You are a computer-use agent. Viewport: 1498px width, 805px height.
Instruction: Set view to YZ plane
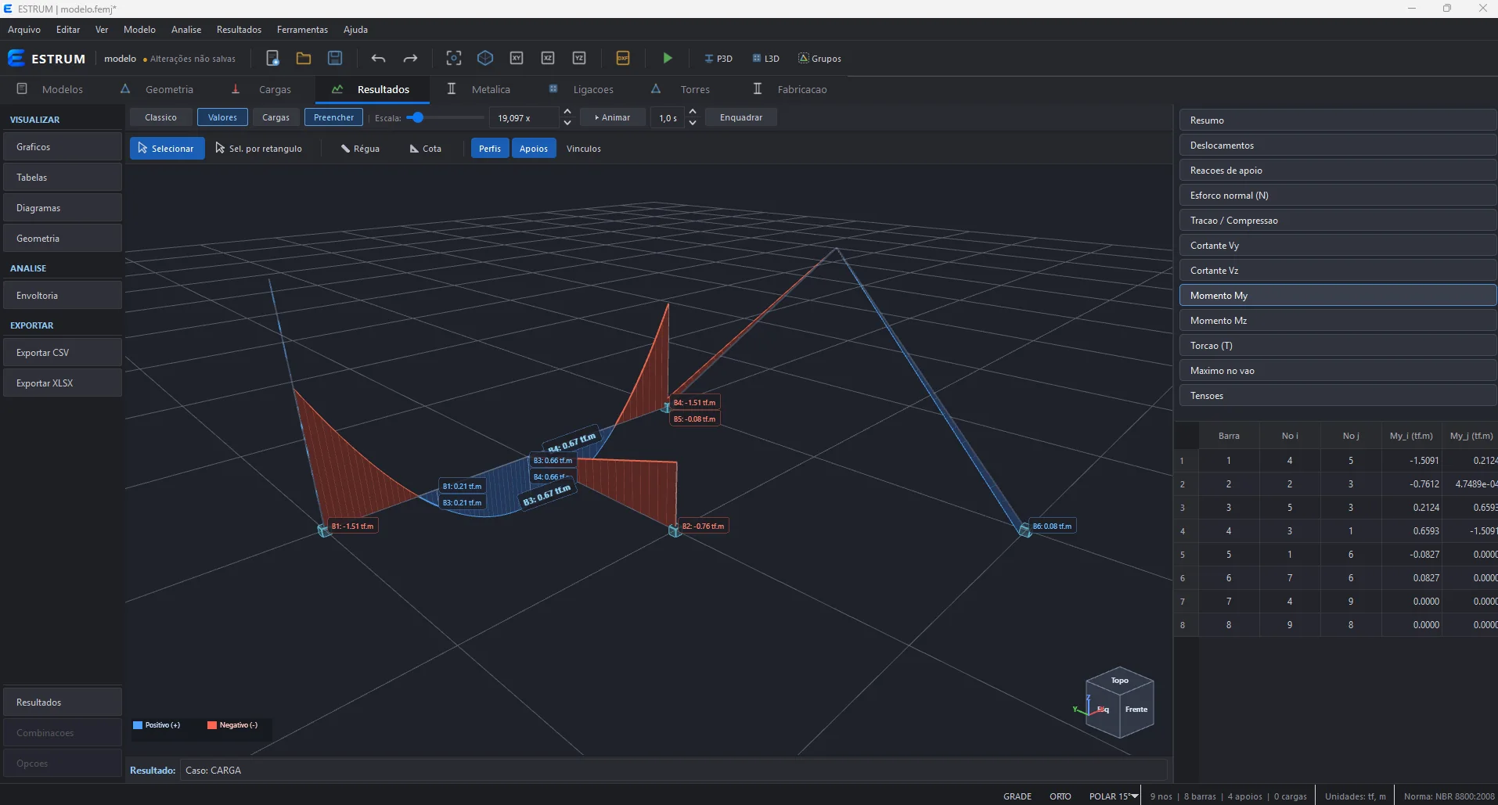[579, 59]
